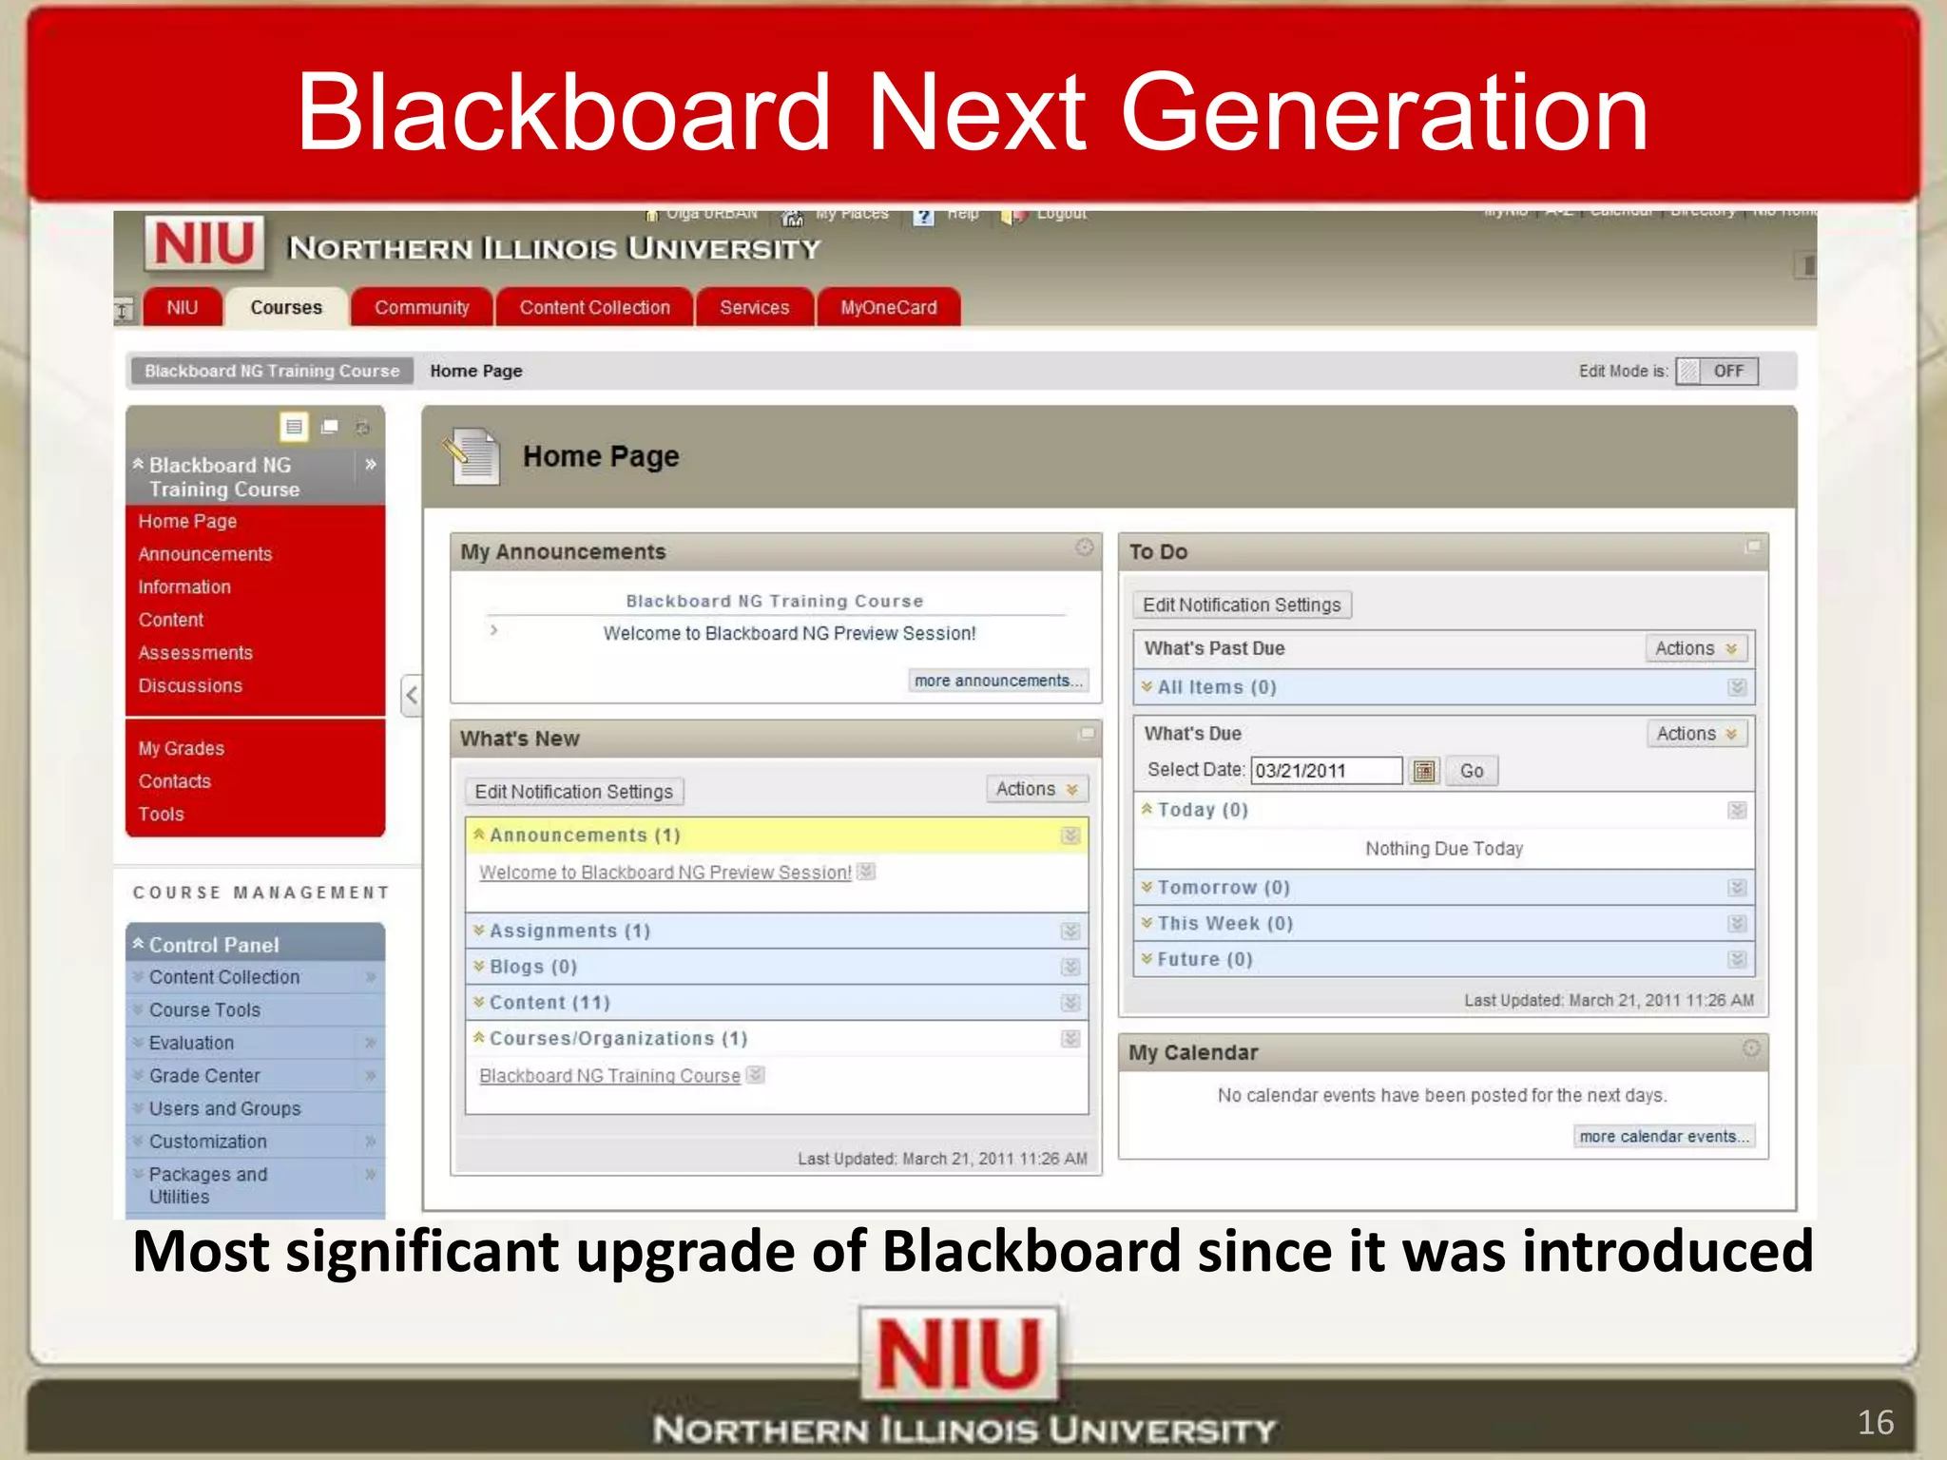Expand the announcement row chevron

pos(493,629)
